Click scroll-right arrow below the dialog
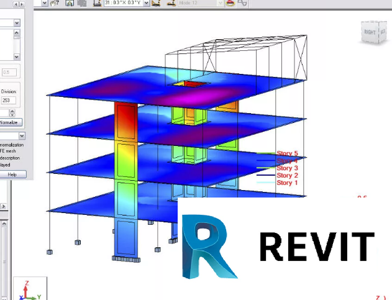This screenshot has height=300, width=392. [x=4, y=206]
